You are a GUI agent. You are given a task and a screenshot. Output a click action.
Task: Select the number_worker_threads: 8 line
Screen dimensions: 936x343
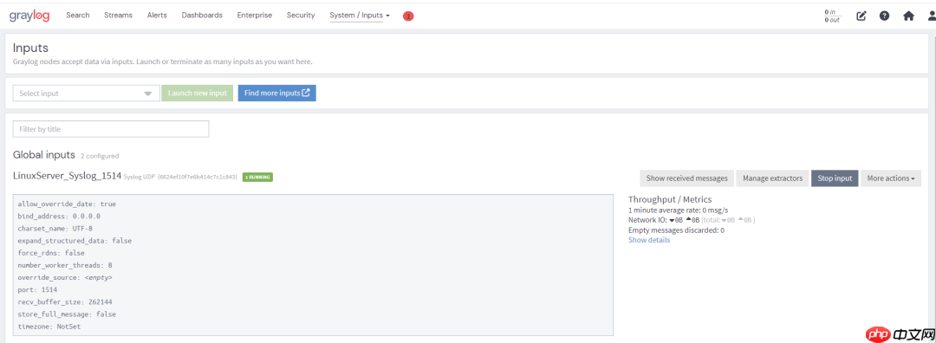click(x=65, y=265)
